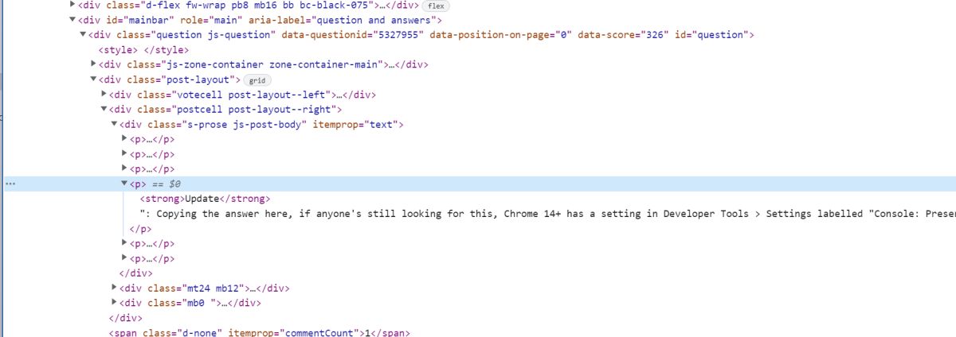Click the class "js-zone-container zone-container-main" value
The height and width of the screenshot is (337, 956).
272,64
